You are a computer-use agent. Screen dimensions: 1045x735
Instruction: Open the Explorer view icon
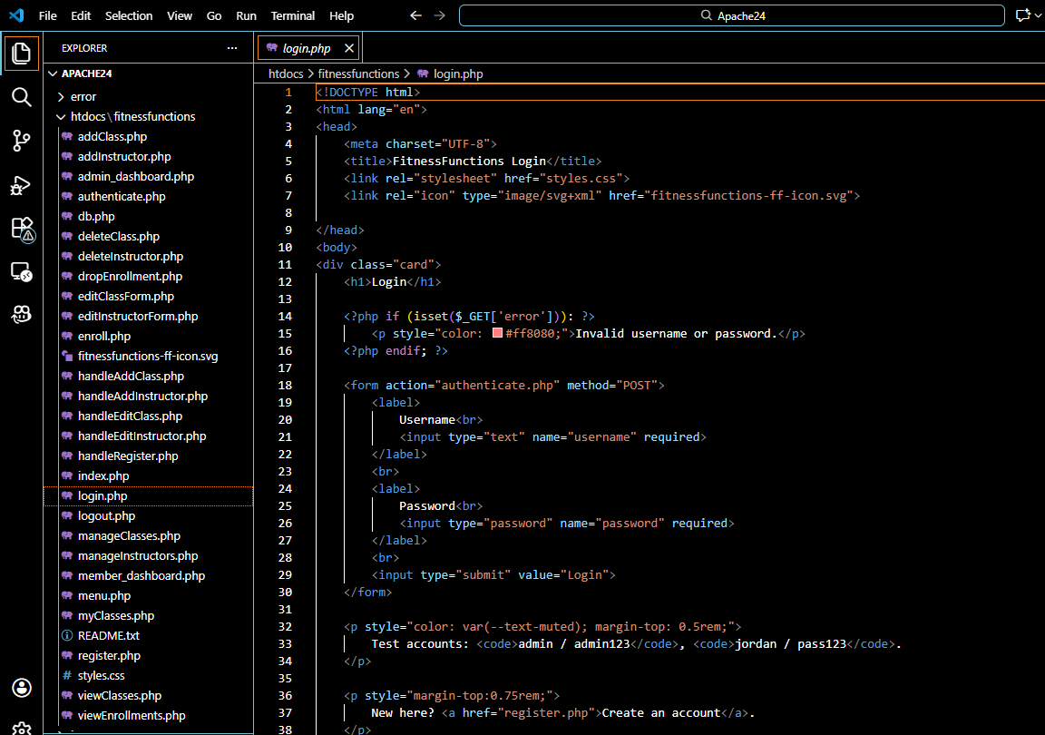pyautogui.click(x=21, y=53)
